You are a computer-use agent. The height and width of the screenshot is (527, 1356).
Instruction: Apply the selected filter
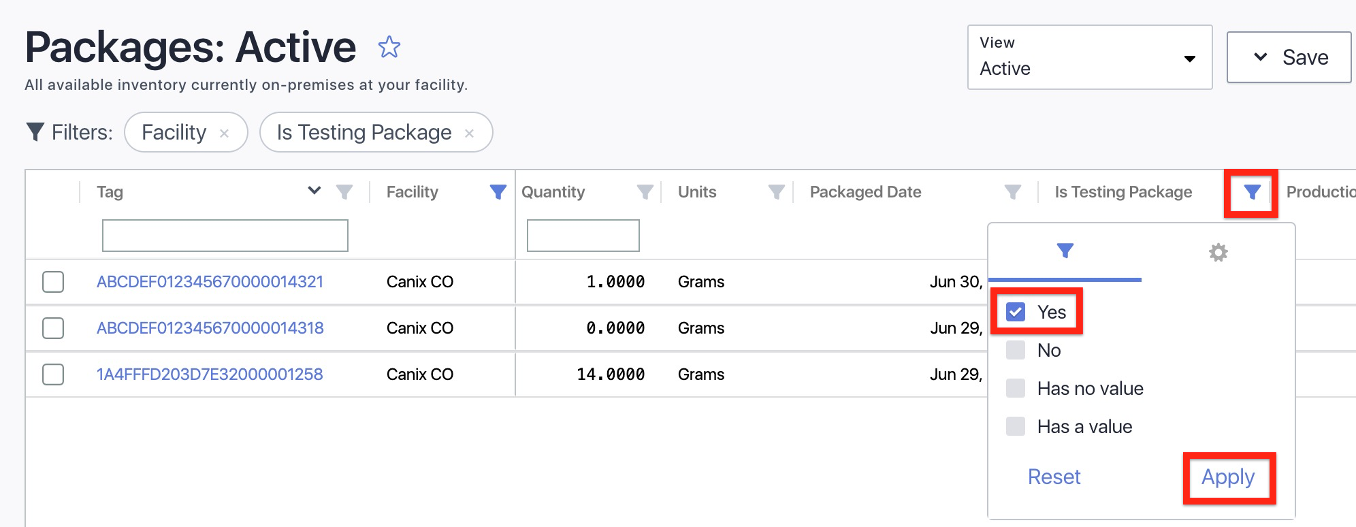click(1228, 477)
